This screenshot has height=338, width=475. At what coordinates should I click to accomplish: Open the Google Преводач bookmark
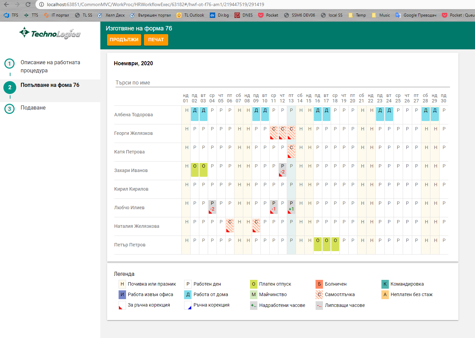tap(416, 15)
